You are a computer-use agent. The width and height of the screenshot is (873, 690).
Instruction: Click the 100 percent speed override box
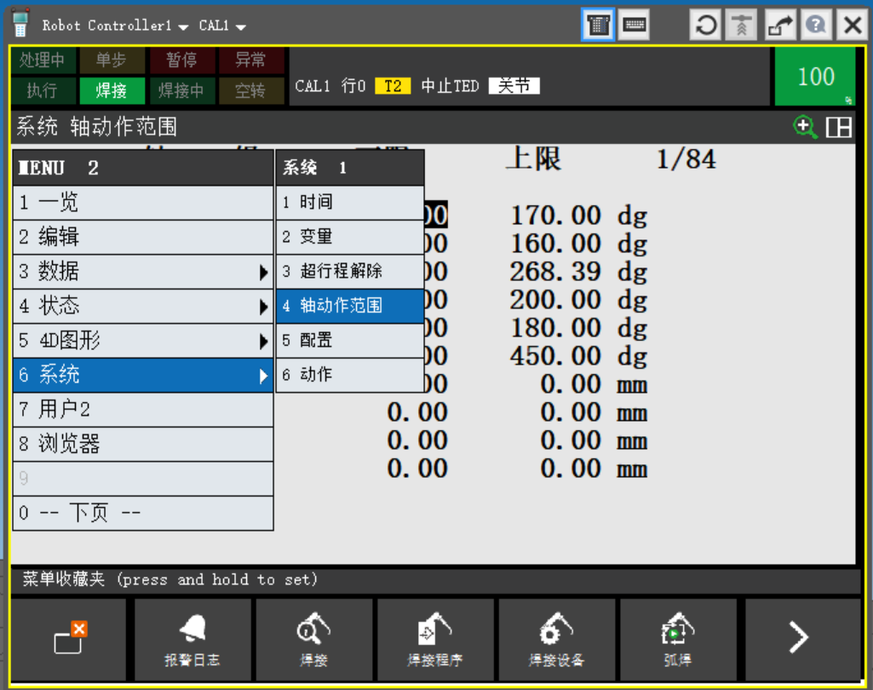coord(814,77)
